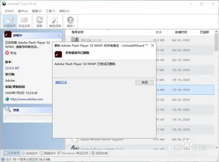Click the status bar info icon
219x162 pixels.
pyautogui.click(x=3, y=159)
